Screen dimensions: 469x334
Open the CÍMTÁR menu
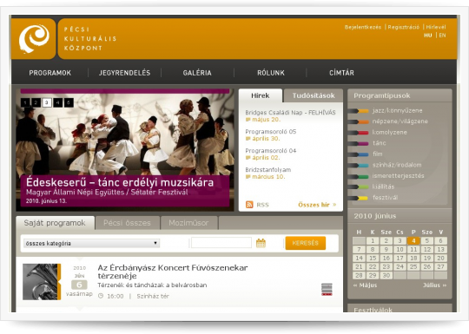click(x=341, y=73)
